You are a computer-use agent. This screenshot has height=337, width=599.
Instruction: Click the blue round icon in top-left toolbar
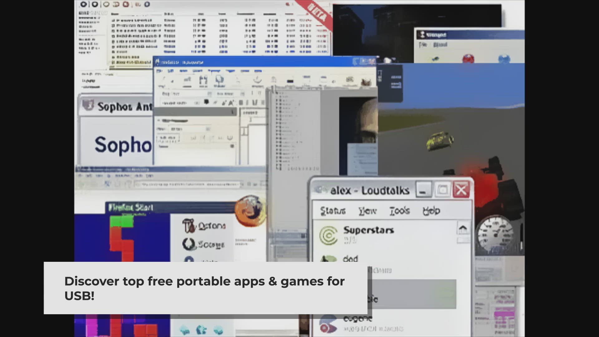click(147, 4)
